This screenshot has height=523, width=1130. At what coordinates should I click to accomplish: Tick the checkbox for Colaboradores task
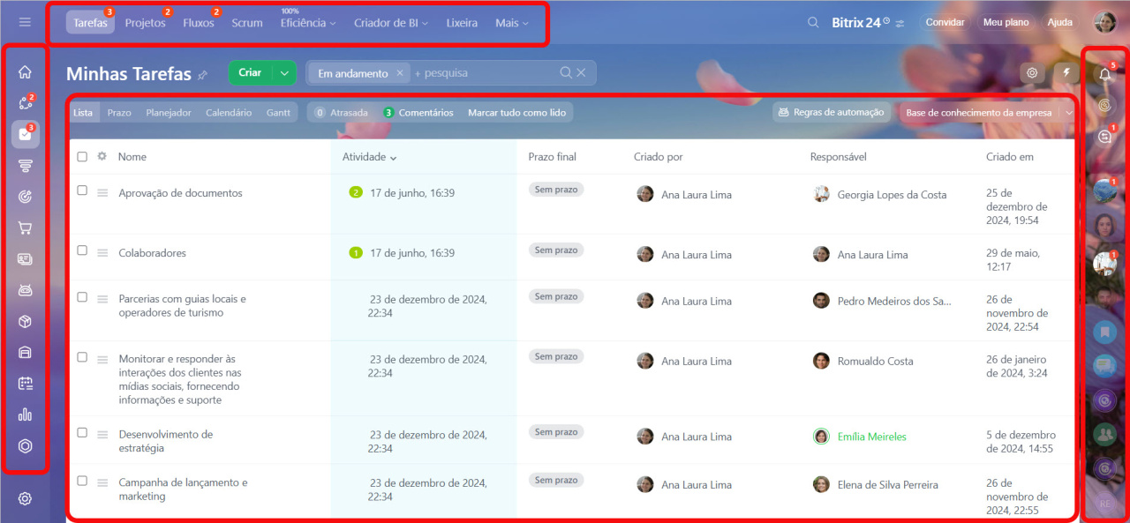(82, 250)
